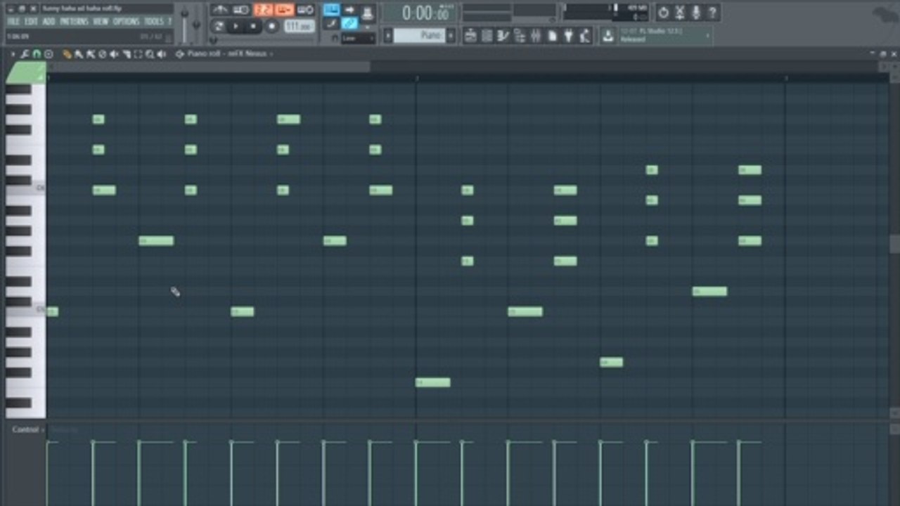
Task: Click the arrow right of Piano pattern name
Action: click(451, 35)
